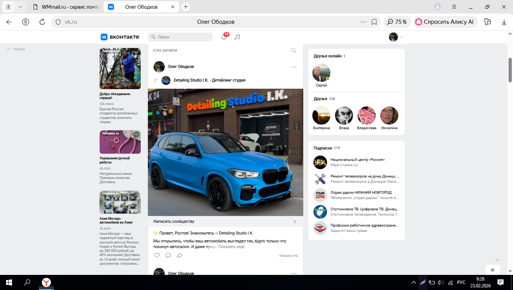Open the blue BMW post photo
Viewport: 513px width, 290px height.
pos(226,152)
